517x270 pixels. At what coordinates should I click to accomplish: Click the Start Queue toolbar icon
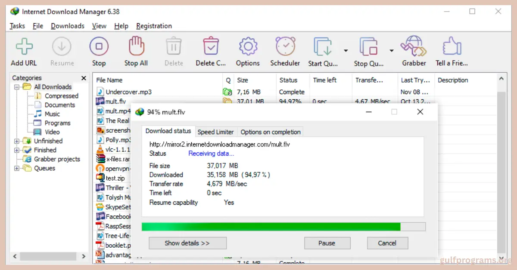click(x=323, y=47)
